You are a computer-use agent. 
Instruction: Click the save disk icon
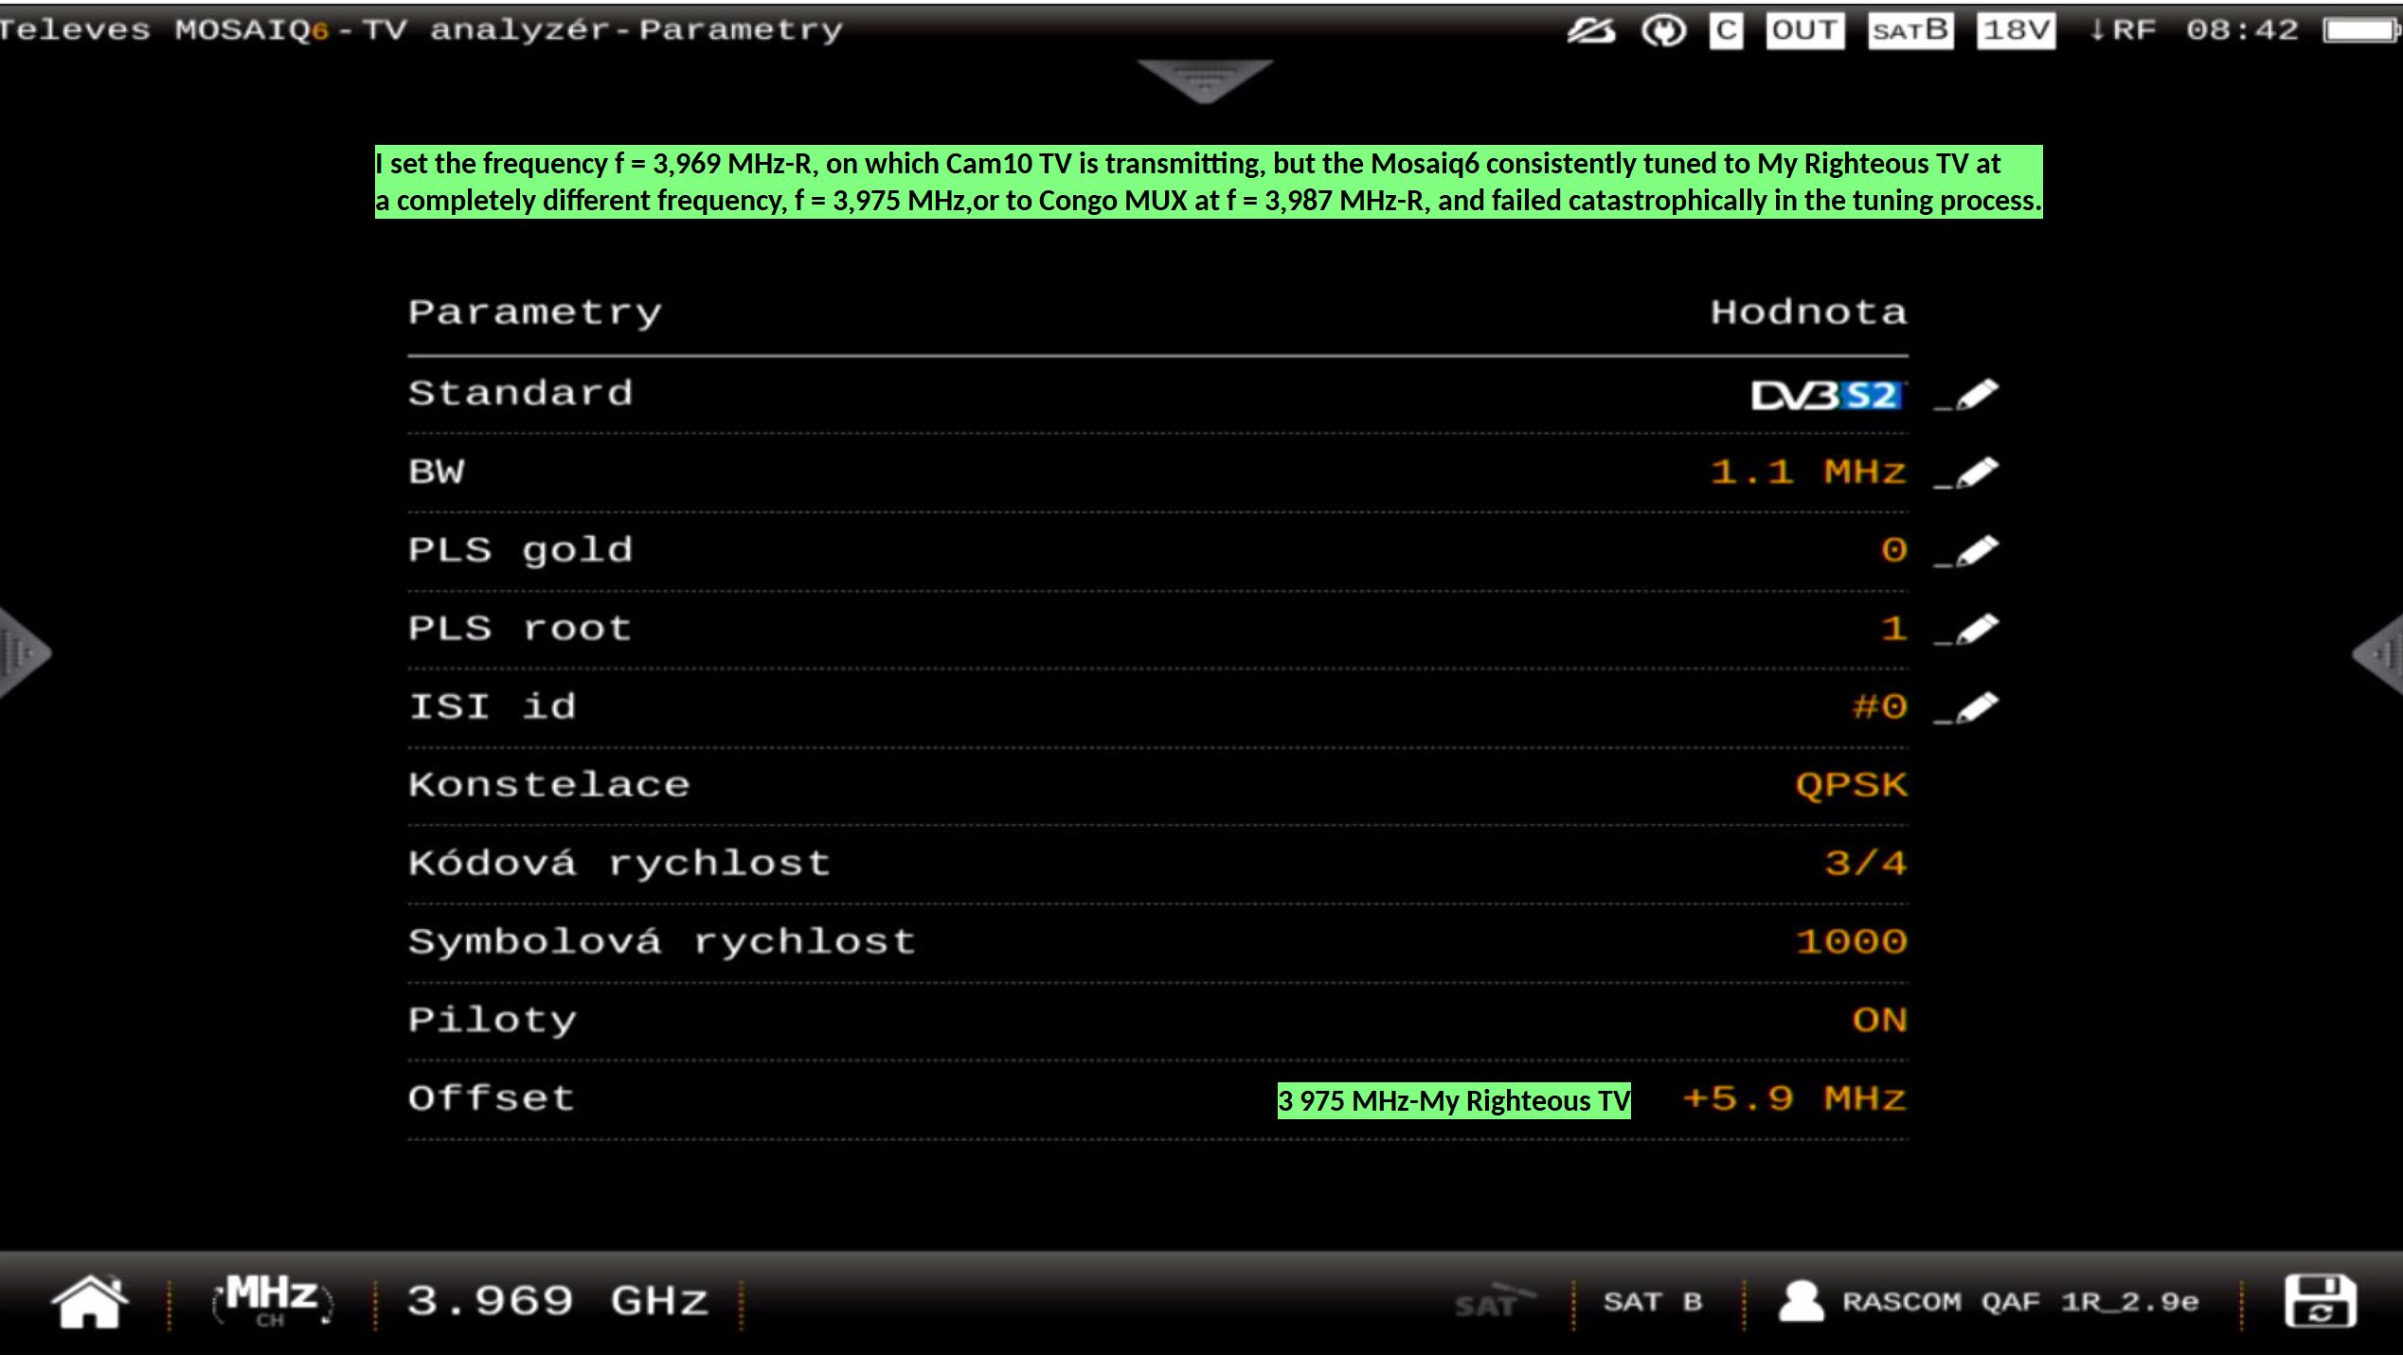coord(2320,1301)
